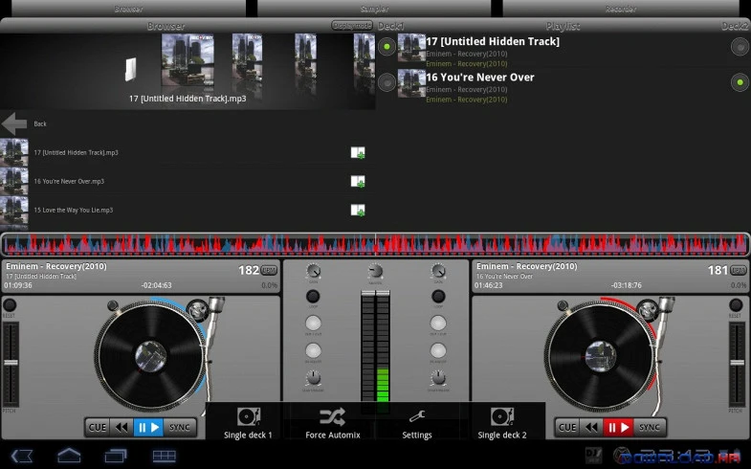Touch the deck 1 vinyl platter
Image resolution: width=751 pixels, height=469 pixels.
151,355
